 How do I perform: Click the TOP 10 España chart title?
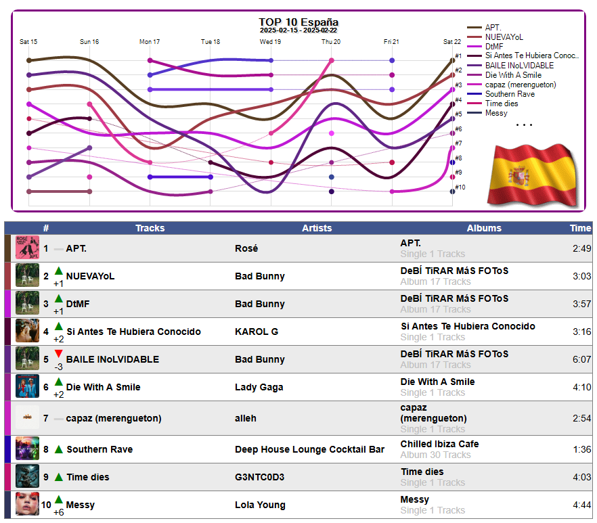298,22
